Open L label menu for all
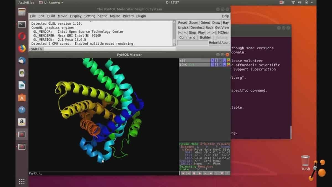Viewport: 332px width, 187px height. (x=225, y=60)
